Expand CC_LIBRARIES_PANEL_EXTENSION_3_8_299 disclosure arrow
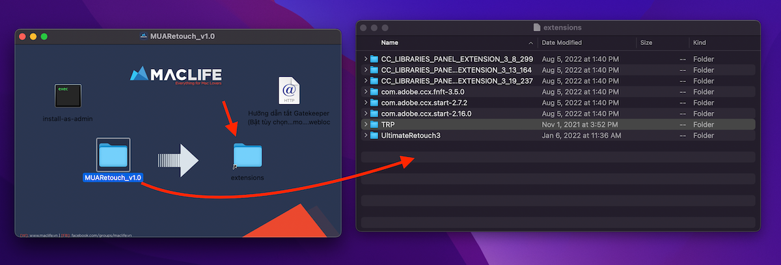The image size is (781, 265). pyautogui.click(x=366, y=59)
